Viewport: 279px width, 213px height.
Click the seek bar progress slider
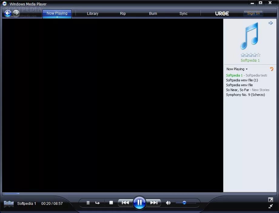click(139, 193)
